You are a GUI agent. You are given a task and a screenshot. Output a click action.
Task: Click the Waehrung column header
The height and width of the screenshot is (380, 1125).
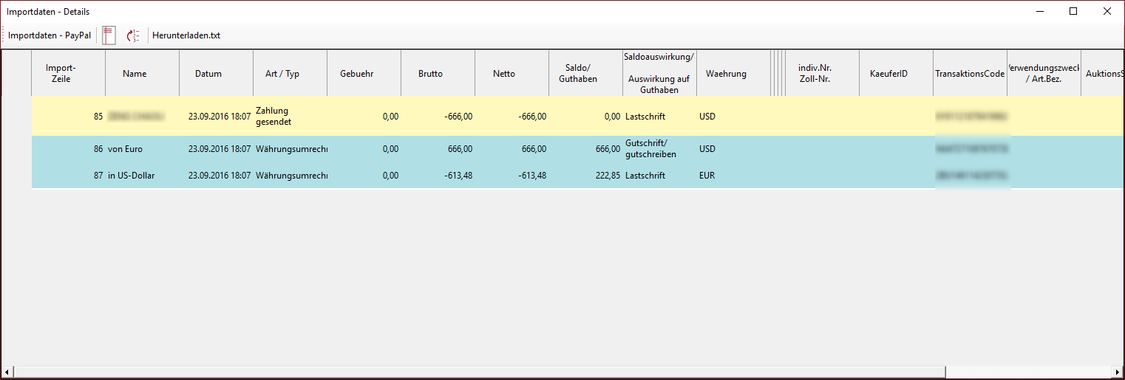pyautogui.click(x=733, y=73)
